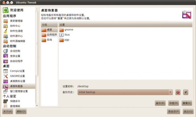Image resolution: width=196 pixels, height=117 pixels.
Task: Click the sidebar vertical scrollbar thumb
Action: pyautogui.click(x=37, y=44)
